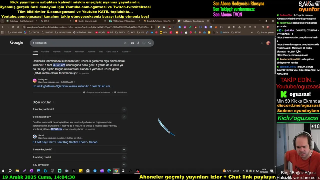Open the Google apps grid icon
The width and height of the screenshot is (320, 180).
coord(262,43)
